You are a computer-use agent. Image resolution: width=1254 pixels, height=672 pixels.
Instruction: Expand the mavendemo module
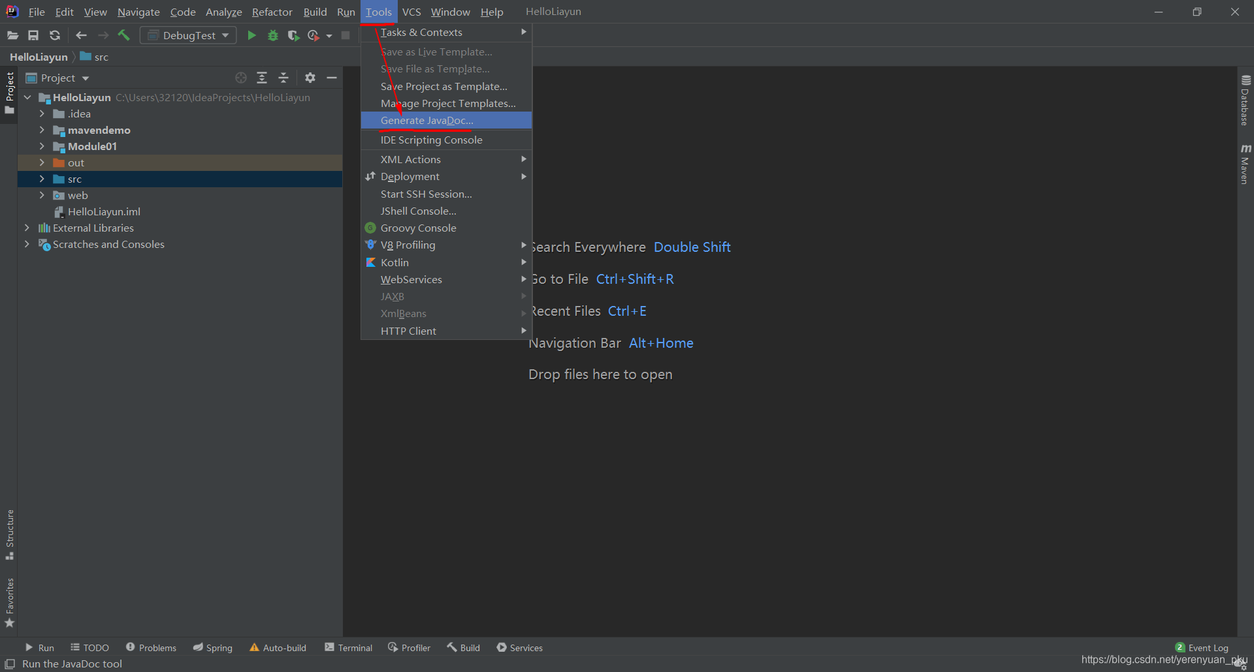click(x=42, y=130)
